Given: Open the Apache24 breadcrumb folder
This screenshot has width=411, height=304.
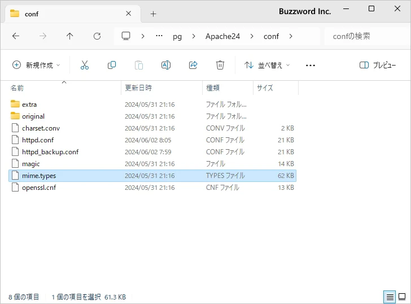Looking at the screenshot, I should (x=222, y=36).
